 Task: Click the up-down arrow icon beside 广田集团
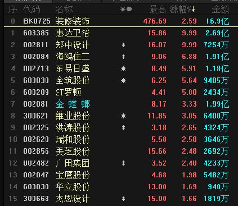123,163
